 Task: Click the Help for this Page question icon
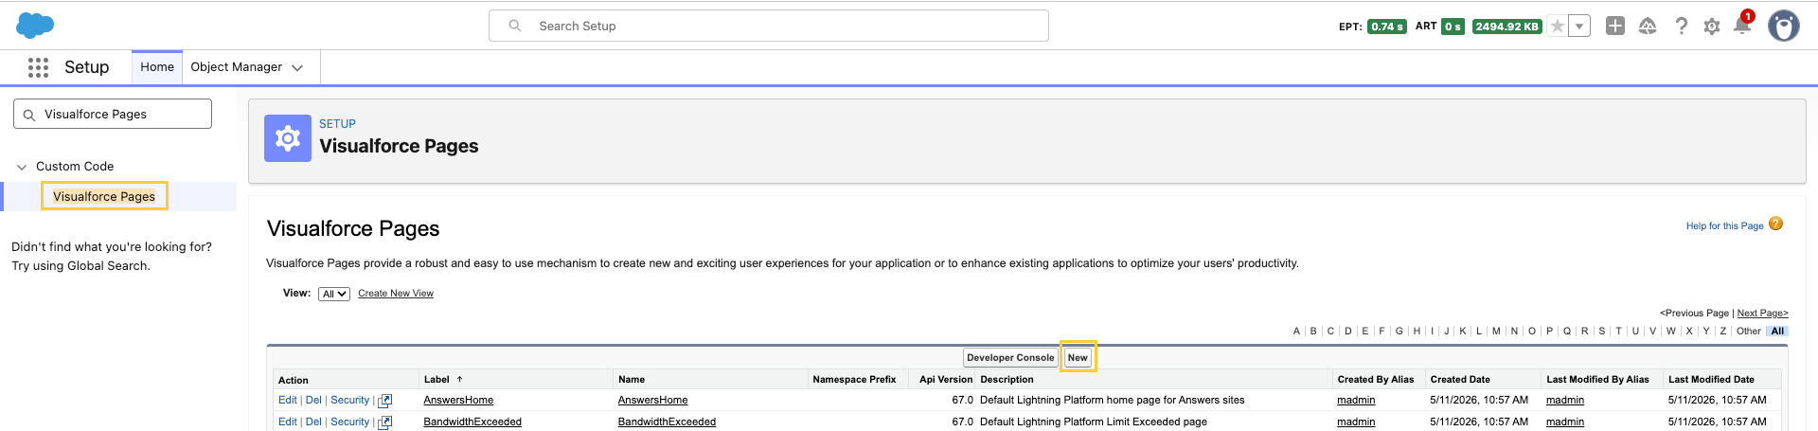(x=1775, y=224)
